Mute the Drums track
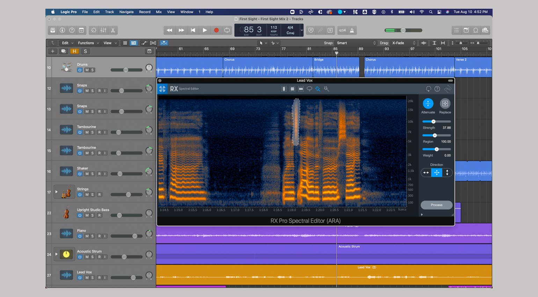 pos(87,70)
